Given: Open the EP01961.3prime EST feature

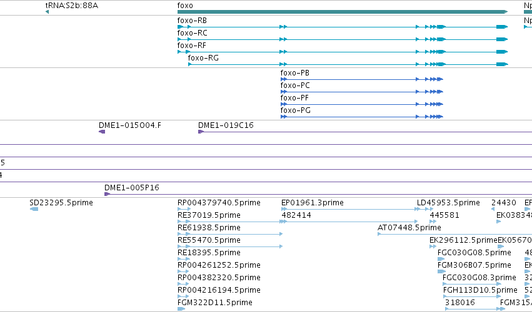Looking at the screenshot, I should click(x=350, y=209).
